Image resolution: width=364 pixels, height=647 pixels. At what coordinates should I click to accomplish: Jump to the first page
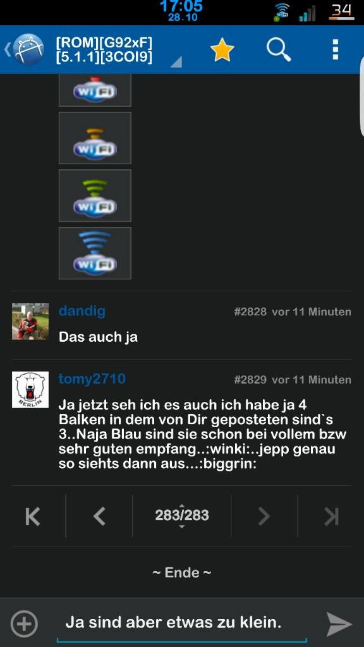point(33,516)
